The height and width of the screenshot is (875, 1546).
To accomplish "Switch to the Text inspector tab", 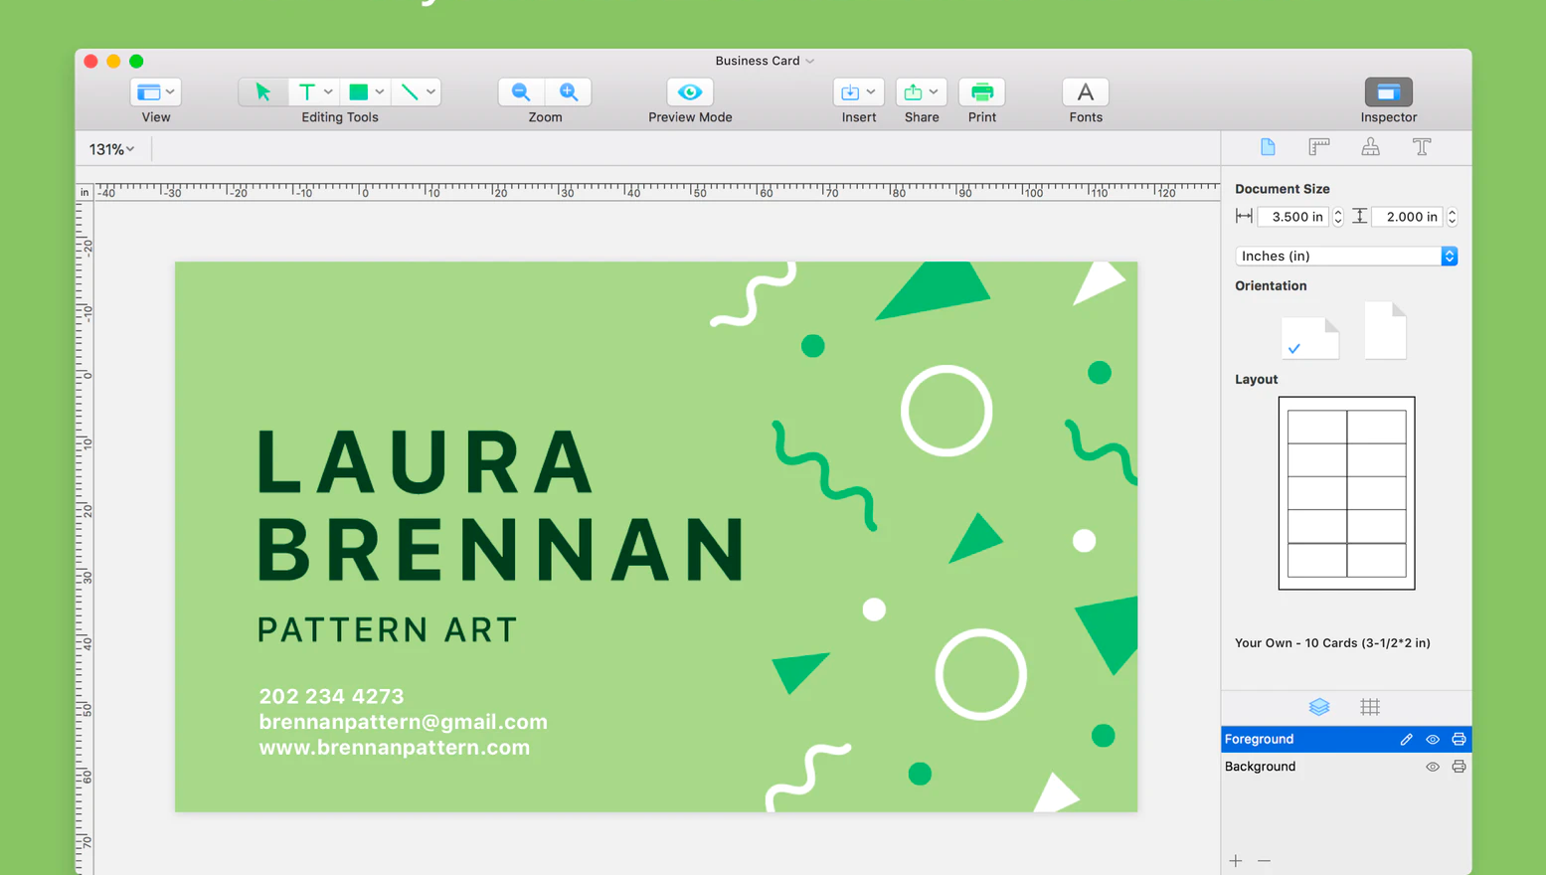I will click(x=1422, y=147).
